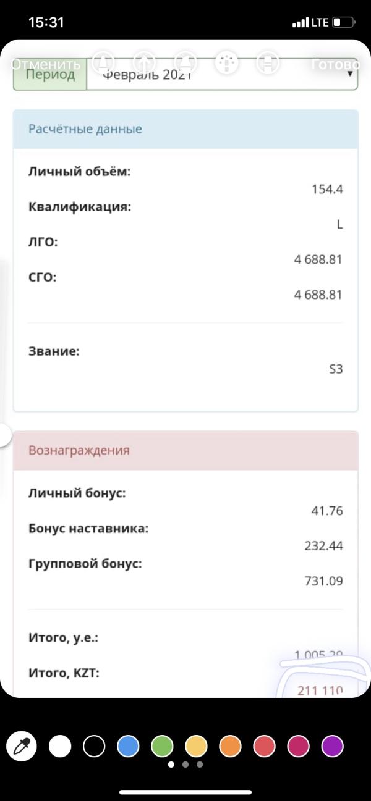Viewport: 371px width, 801px height.
Task: Choose the blue color swatch
Action: pos(128,746)
